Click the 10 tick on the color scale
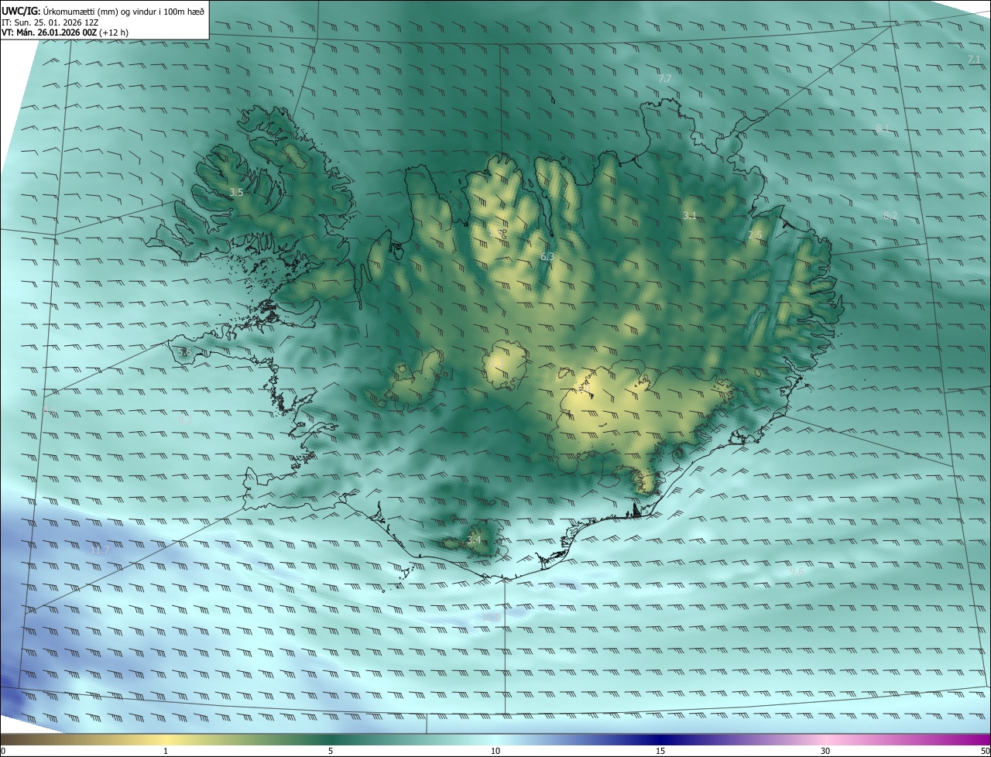Screen dimensions: 991x757 pos(495,752)
